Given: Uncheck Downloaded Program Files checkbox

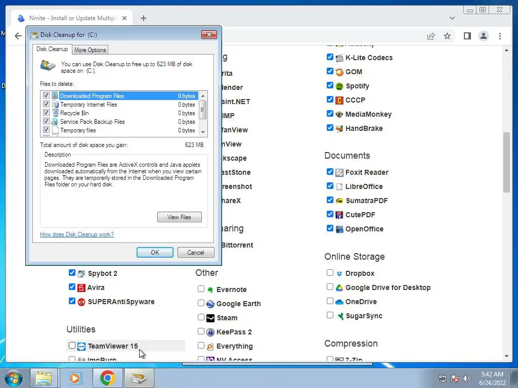Looking at the screenshot, I should click(x=46, y=95).
